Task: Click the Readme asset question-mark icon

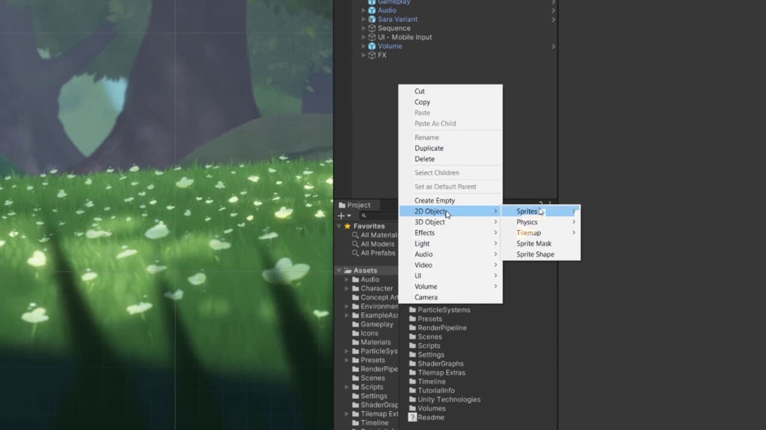Action: click(x=412, y=417)
